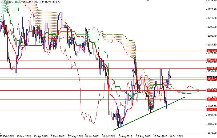Click the 25 Feb 2015 date label
Viewport: 217px width, 138px height.
7,136
